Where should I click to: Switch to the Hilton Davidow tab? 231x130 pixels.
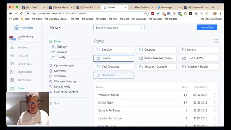pos(142,8)
